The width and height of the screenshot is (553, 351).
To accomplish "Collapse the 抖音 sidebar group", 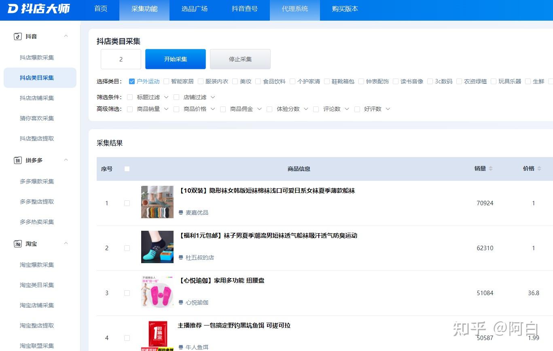I will click(x=66, y=36).
